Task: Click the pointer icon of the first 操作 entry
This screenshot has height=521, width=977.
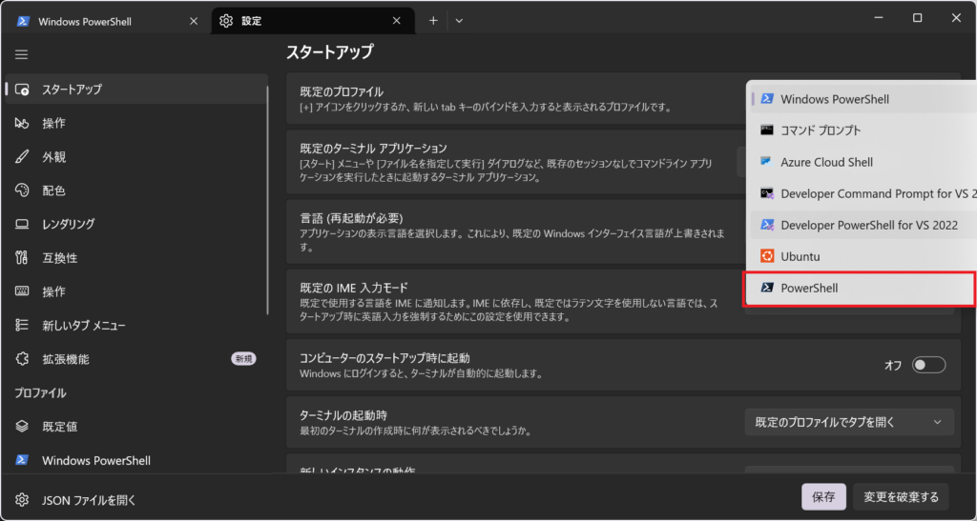Action: 22,123
